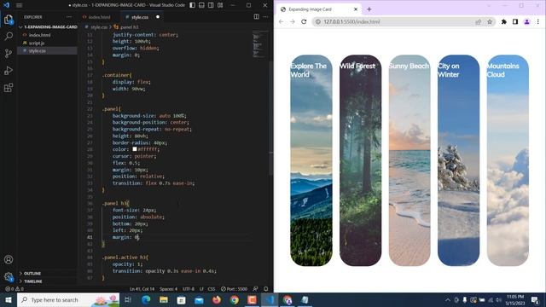This screenshot has width=546, height=307.
Task: Click the feedback icon in status bar
Action: click(x=255, y=289)
